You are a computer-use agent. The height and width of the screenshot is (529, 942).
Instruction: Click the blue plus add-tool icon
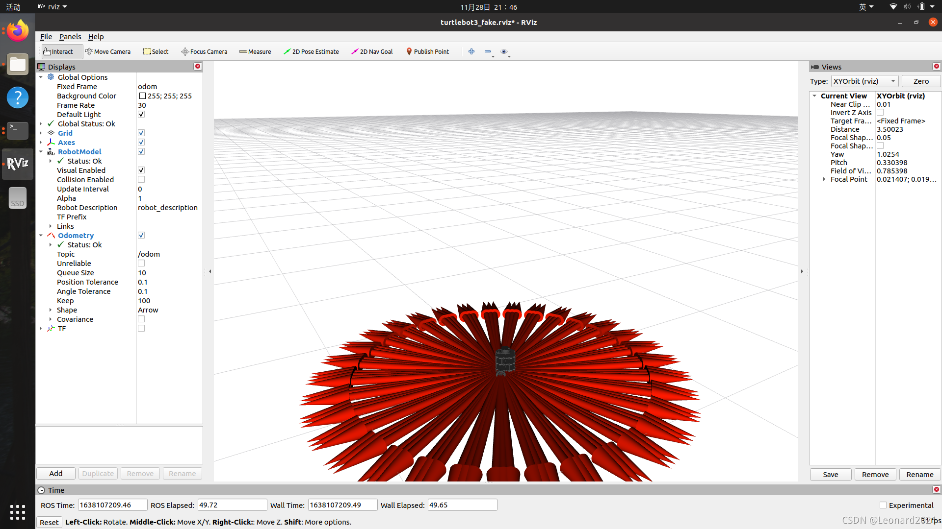click(471, 51)
